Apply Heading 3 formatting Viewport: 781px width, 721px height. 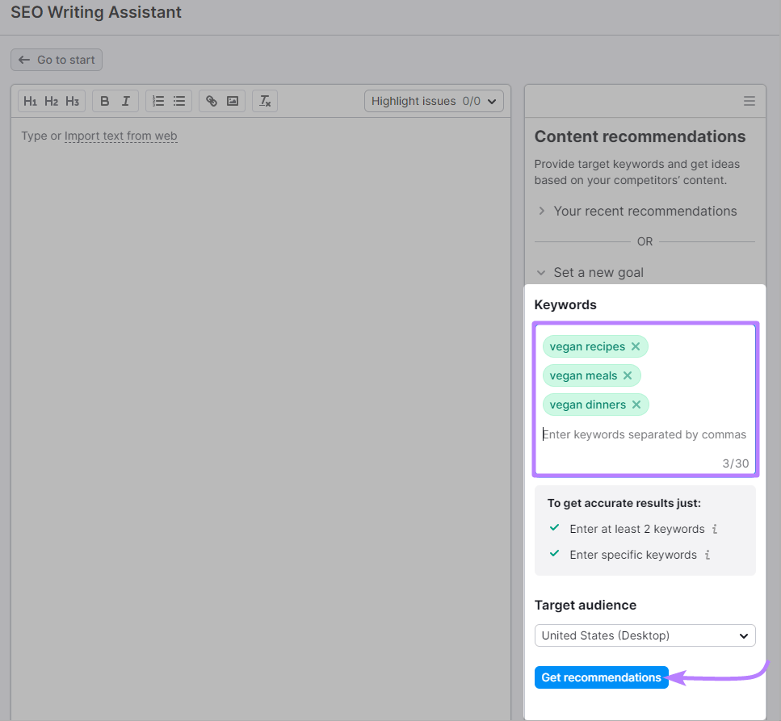(72, 100)
